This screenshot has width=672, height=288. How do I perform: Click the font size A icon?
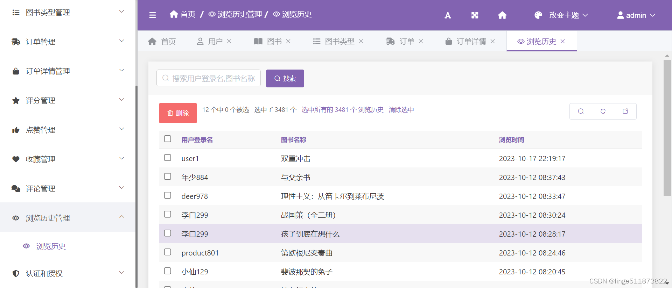pyautogui.click(x=448, y=15)
